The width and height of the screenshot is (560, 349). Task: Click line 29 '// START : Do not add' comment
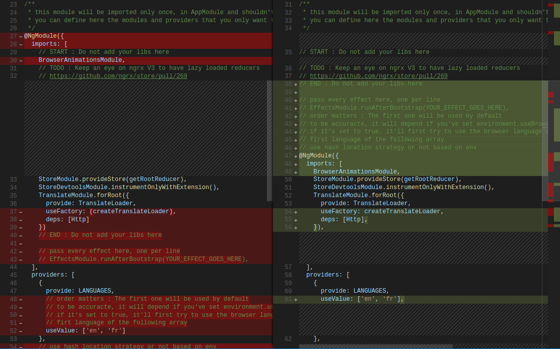click(x=104, y=52)
